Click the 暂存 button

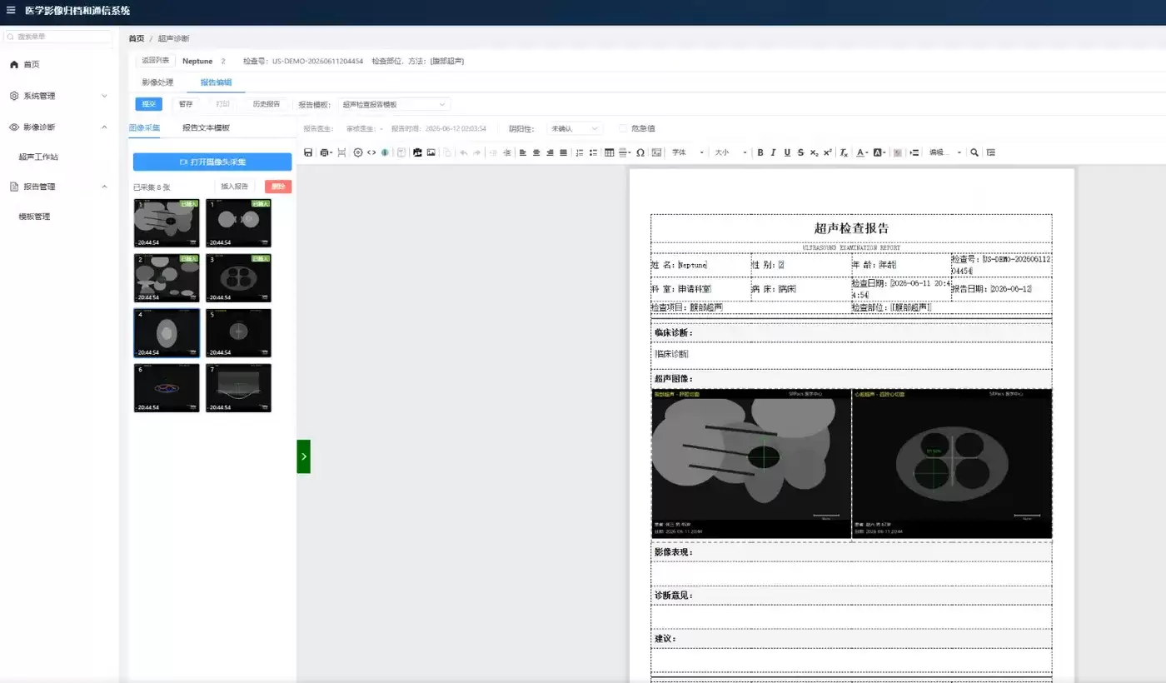186,104
